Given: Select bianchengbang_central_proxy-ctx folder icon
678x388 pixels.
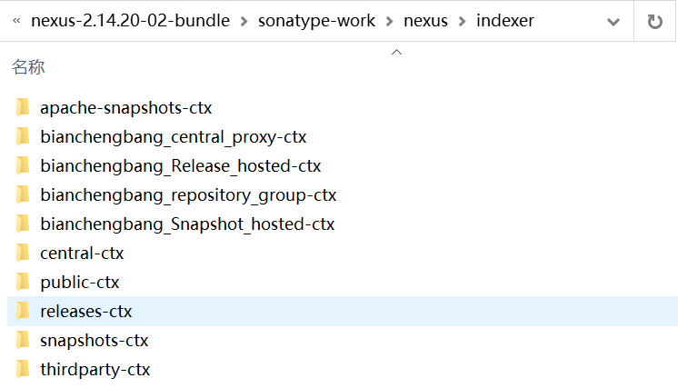Looking at the screenshot, I should tap(23, 136).
